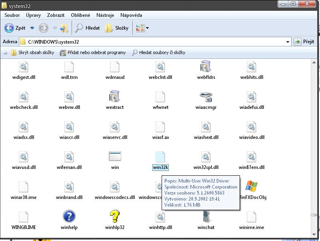Select the winchat phone icon
The width and height of the screenshot is (320, 241).
[206, 217]
